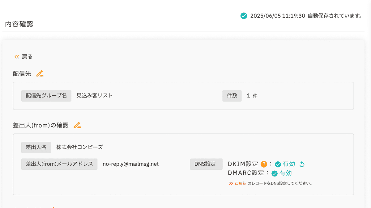Edit 差出人(from)の確認 via pencil icon
The image size is (371, 208).
point(77,125)
